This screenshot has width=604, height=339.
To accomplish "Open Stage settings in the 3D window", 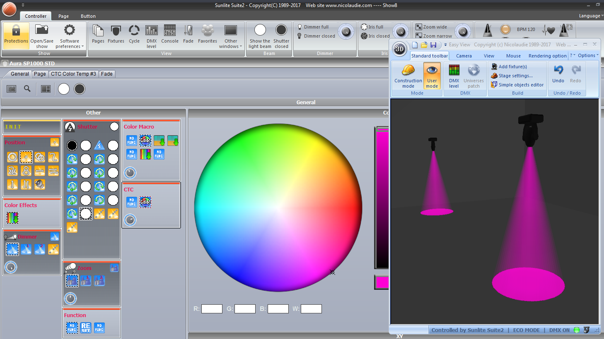I will [x=512, y=76].
